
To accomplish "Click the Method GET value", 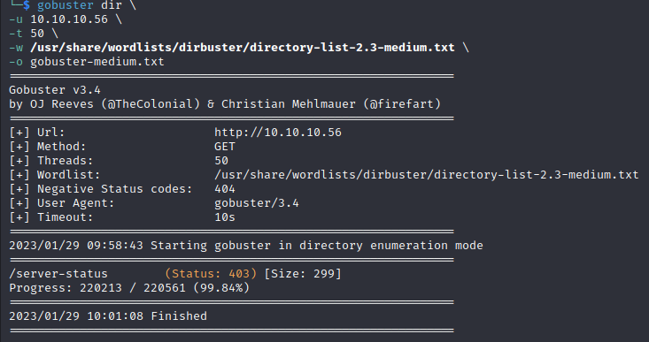I will click(225, 147).
